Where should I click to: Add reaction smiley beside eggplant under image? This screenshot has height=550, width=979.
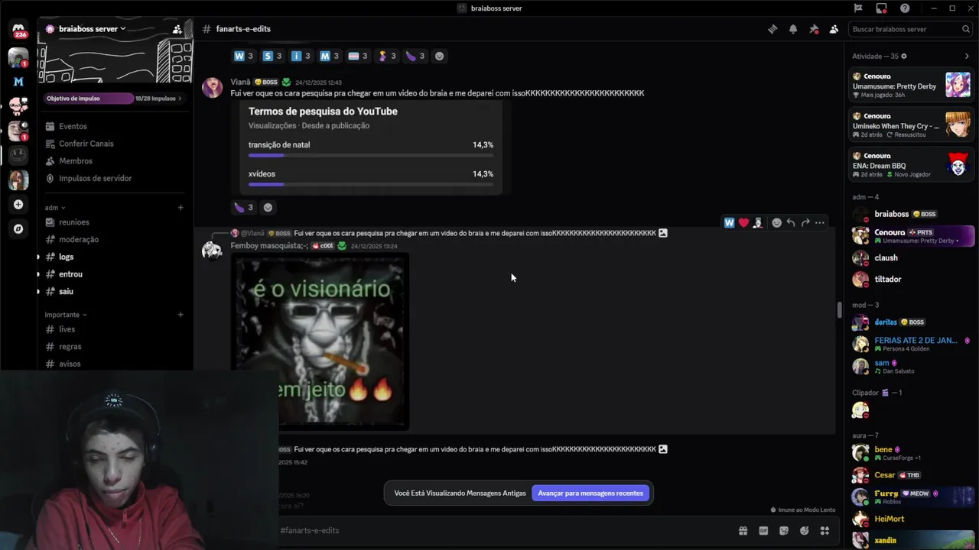click(x=268, y=207)
